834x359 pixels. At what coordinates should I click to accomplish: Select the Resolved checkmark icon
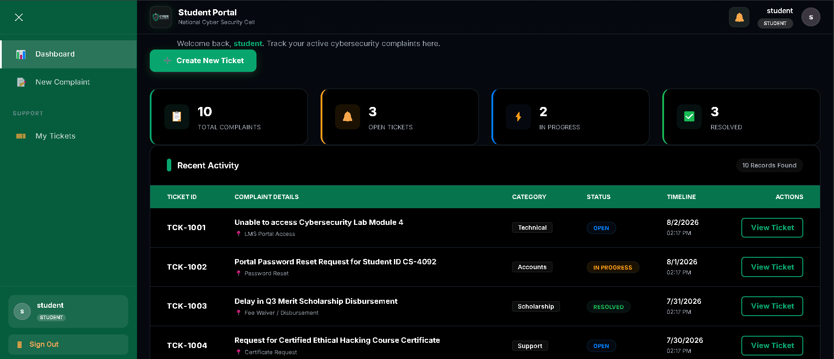[x=689, y=117]
